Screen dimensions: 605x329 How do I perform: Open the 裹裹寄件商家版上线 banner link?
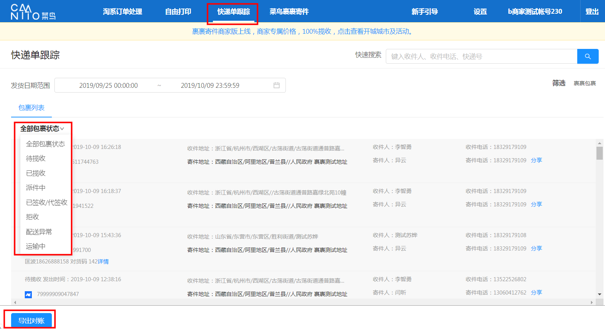point(302,31)
